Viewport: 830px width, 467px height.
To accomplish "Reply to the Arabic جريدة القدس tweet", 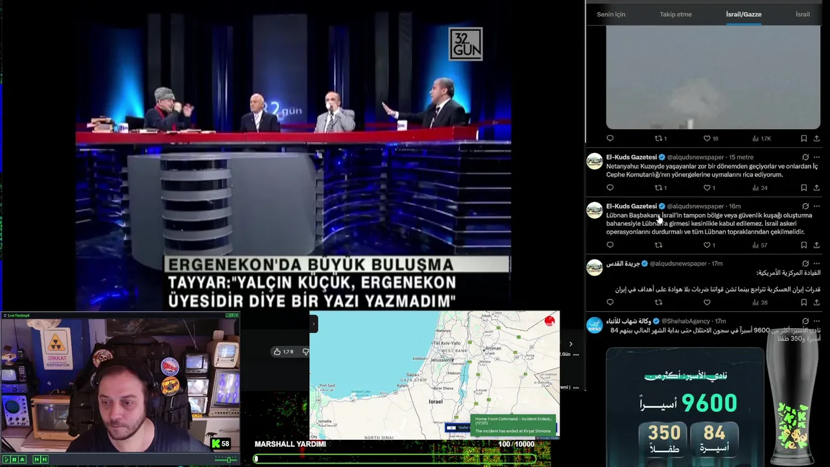I will click(x=610, y=302).
